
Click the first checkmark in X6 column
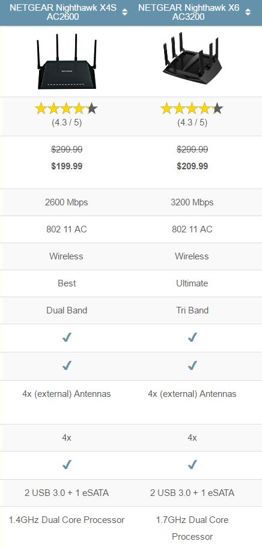(x=192, y=337)
